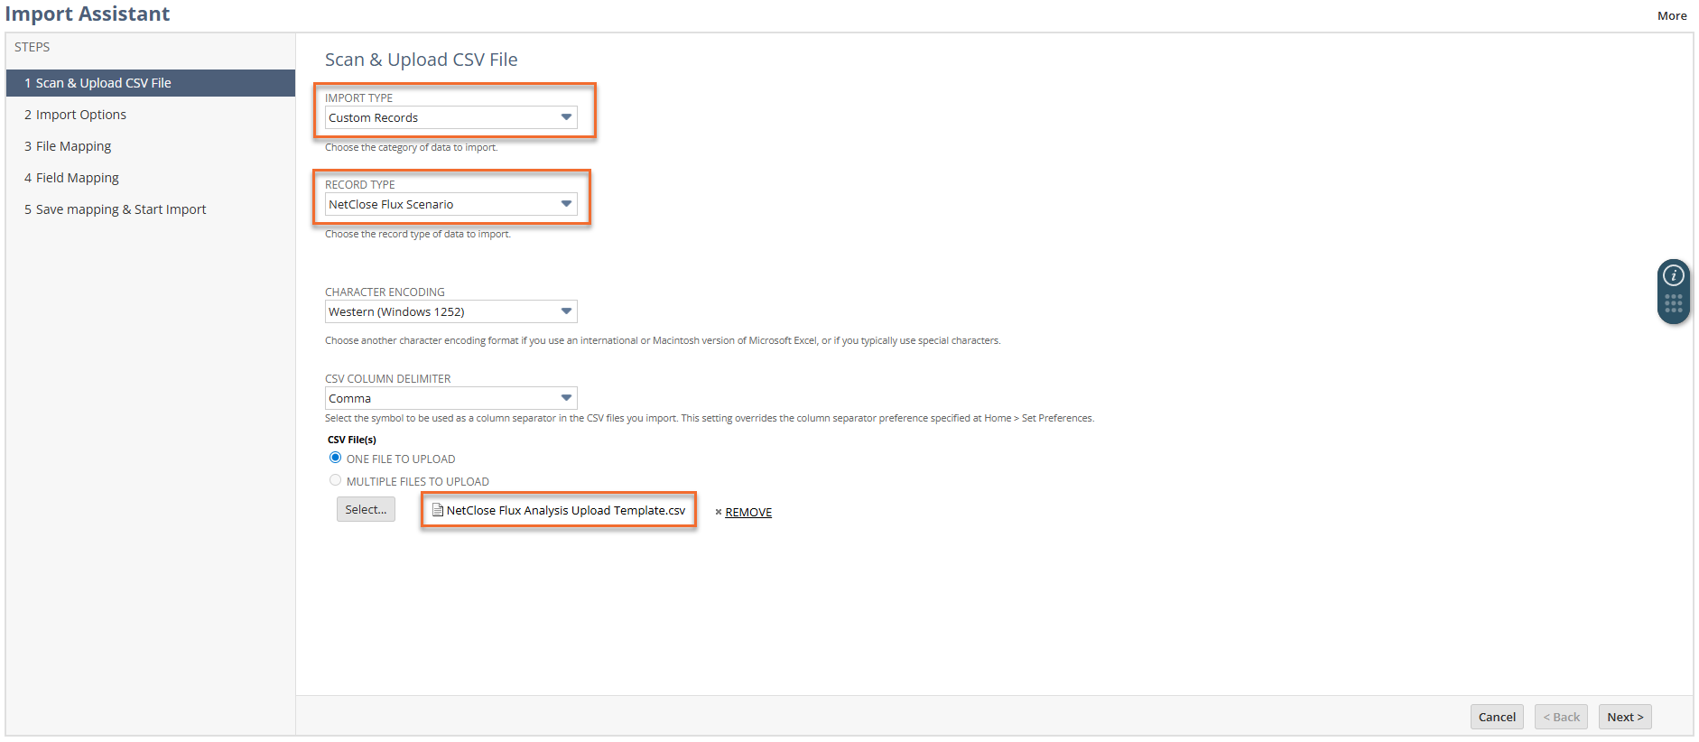Open the Record Type dropdown
The image size is (1699, 742).
point(451,204)
